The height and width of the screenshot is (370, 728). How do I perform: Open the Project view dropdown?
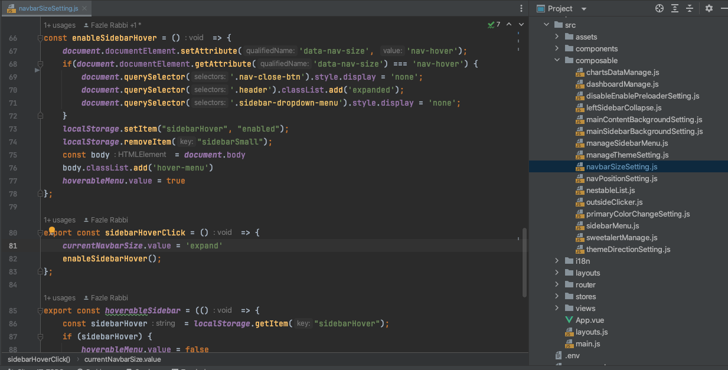point(584,9)
